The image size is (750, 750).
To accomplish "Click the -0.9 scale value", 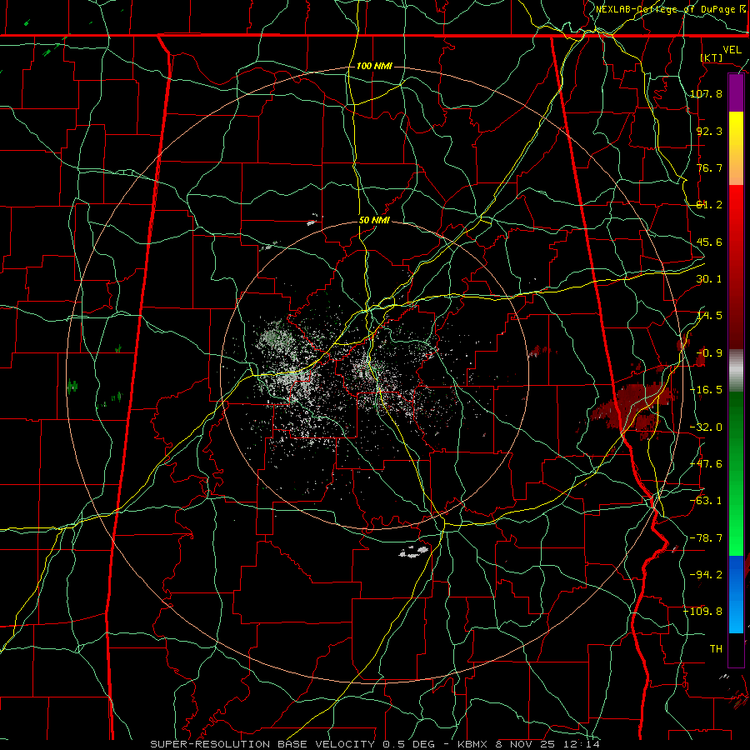I will pyautogui.click(x=707, y=353).
